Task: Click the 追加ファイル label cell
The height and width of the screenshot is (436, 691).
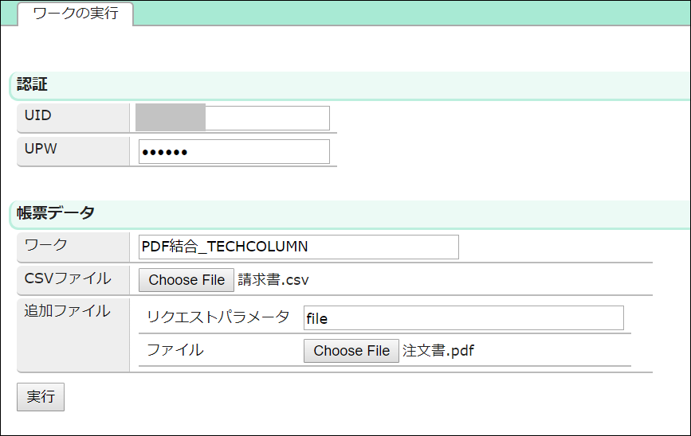Action: [x=73, y=312]
